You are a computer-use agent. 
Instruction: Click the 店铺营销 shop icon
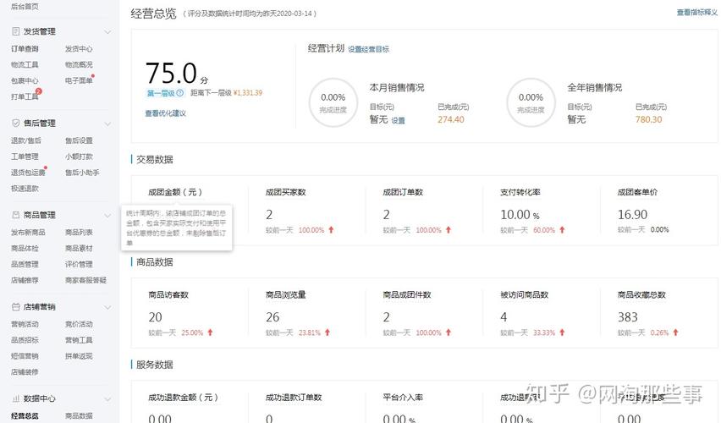coord(15,306)
